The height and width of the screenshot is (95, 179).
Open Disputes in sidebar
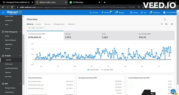point(8,48)
